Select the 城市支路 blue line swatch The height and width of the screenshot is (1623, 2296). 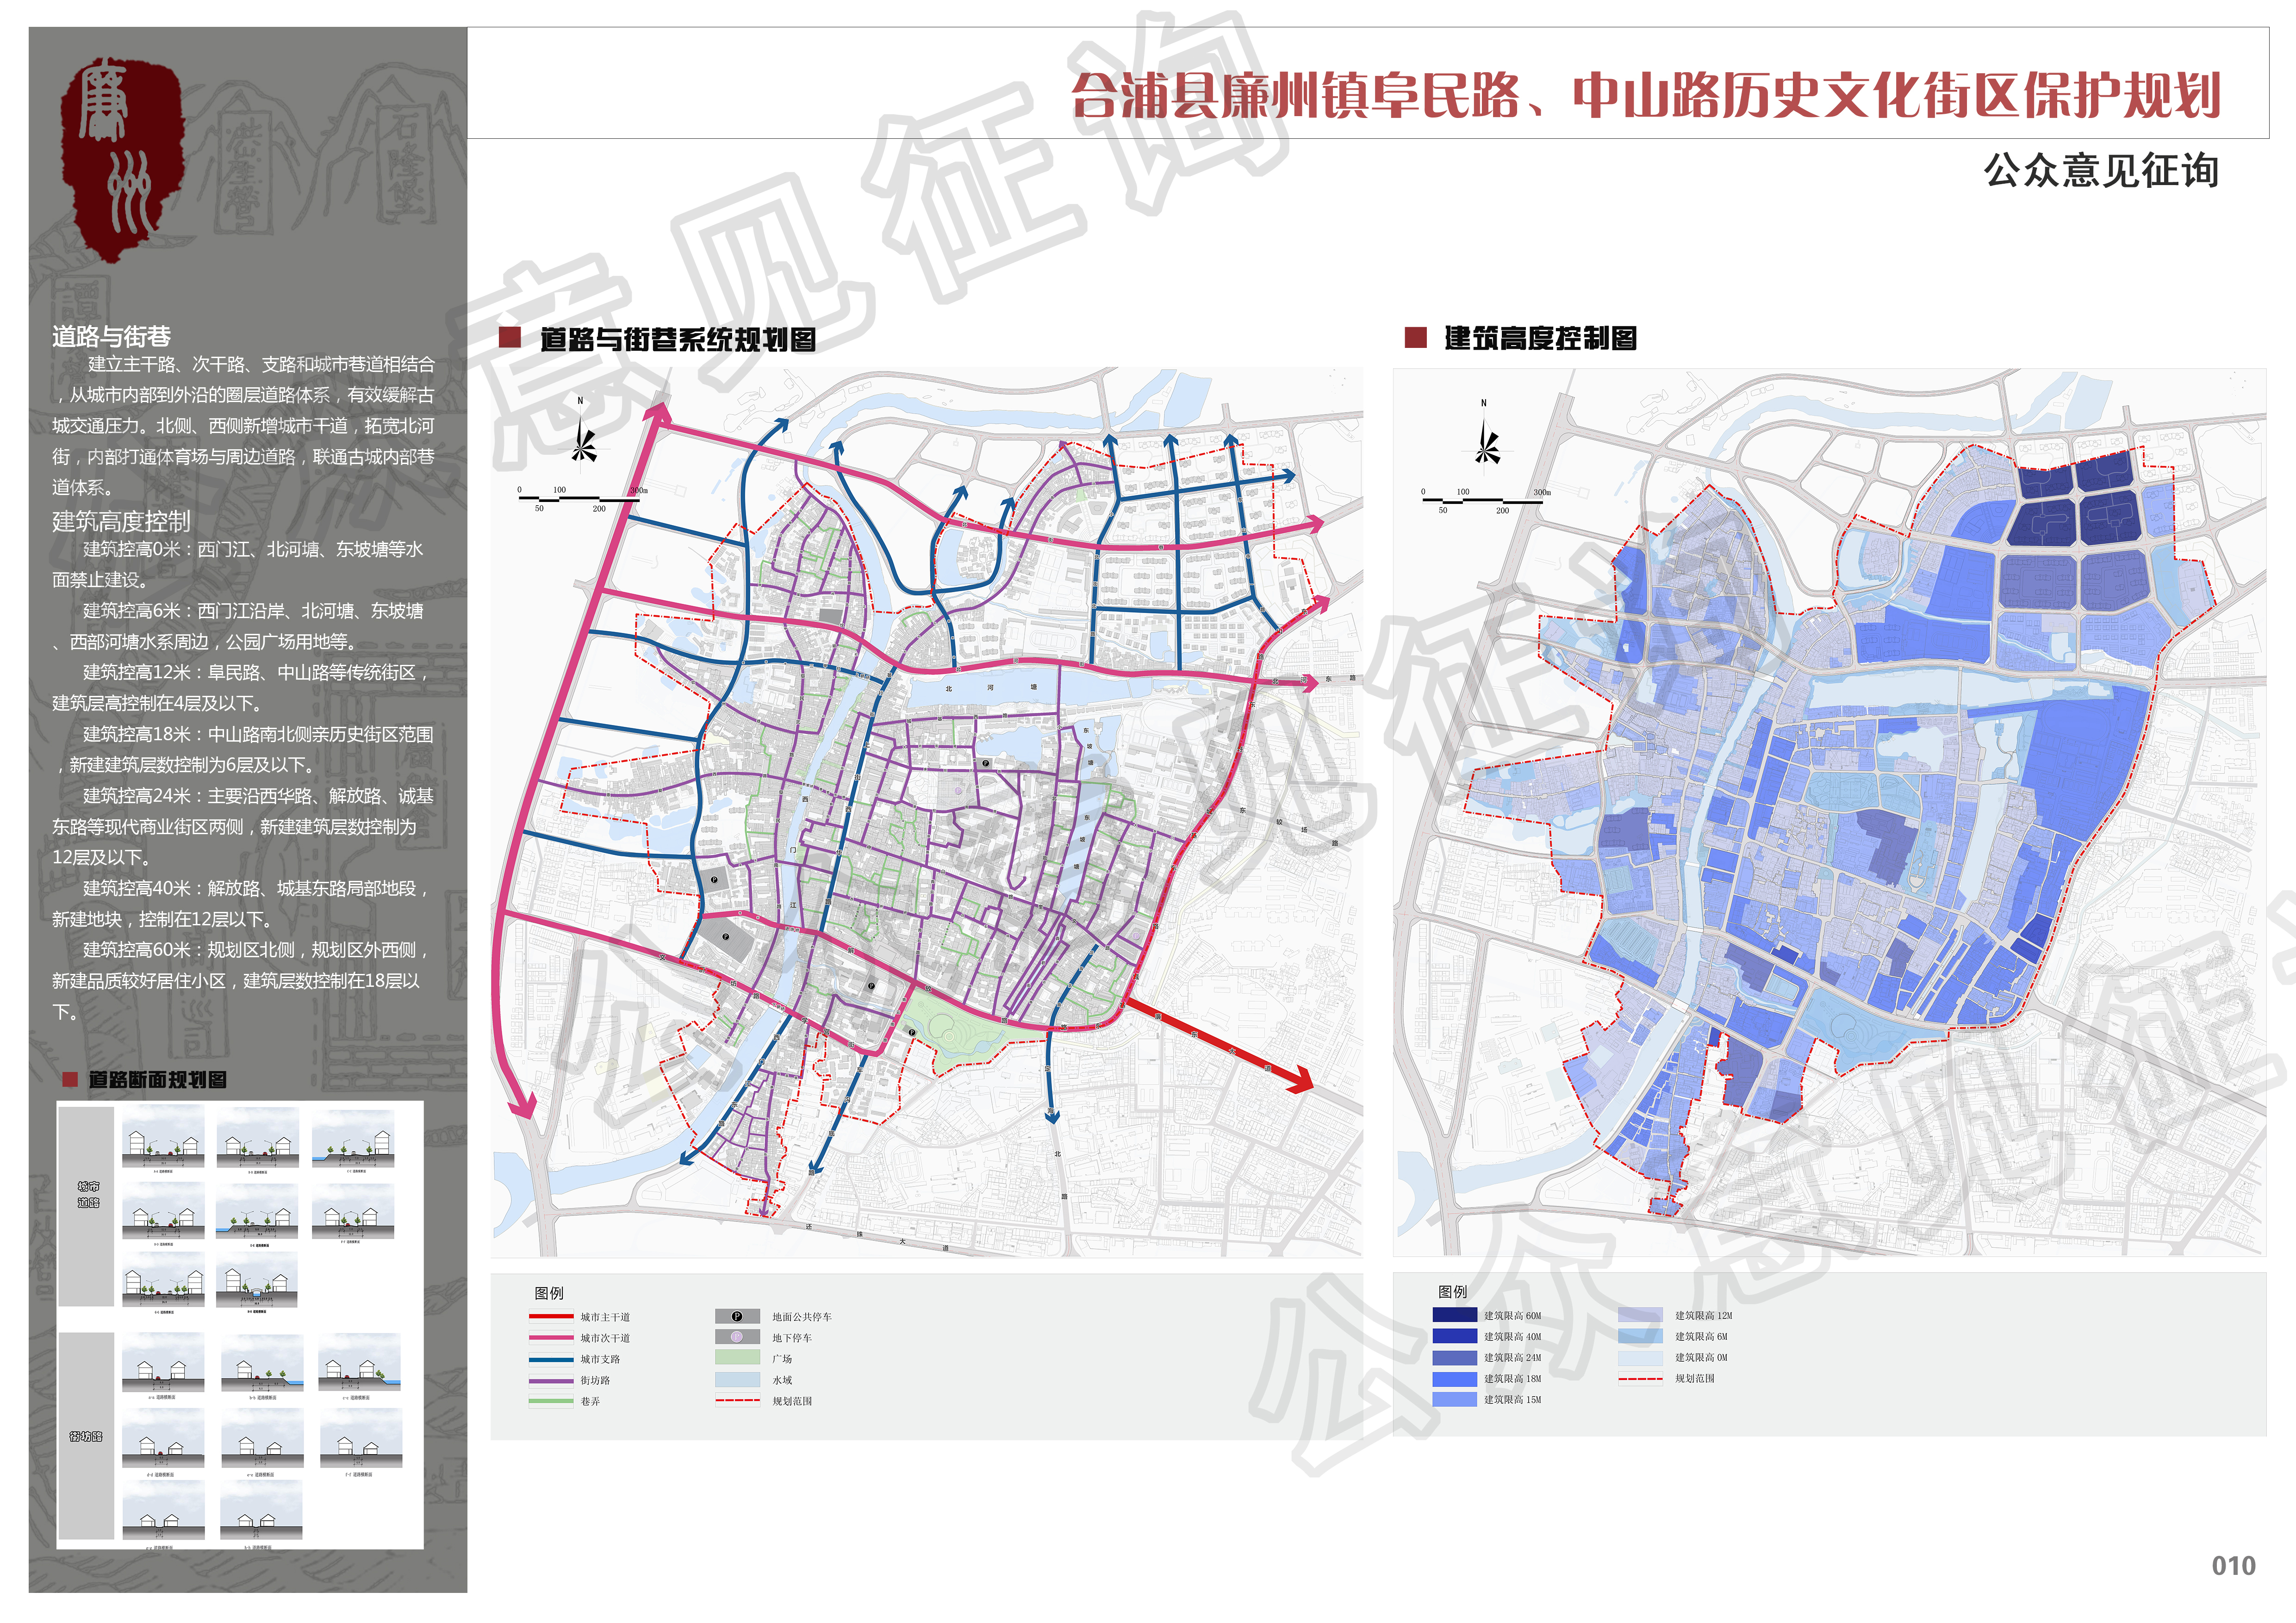(551, 1359)
